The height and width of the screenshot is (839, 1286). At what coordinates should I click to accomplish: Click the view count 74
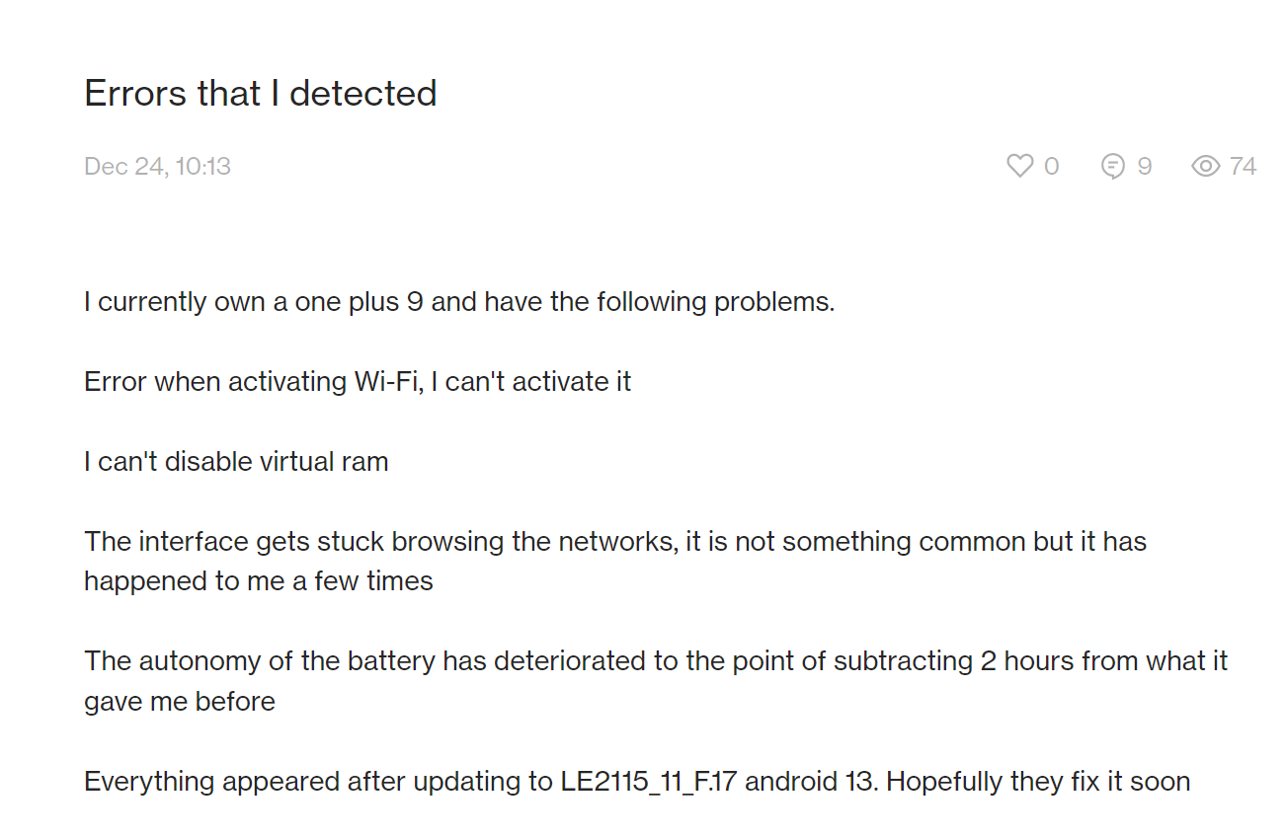click(x=1243, y=166)
